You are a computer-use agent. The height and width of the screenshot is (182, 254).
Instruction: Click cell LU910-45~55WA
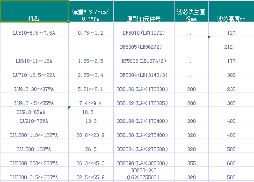coord(34,99)
